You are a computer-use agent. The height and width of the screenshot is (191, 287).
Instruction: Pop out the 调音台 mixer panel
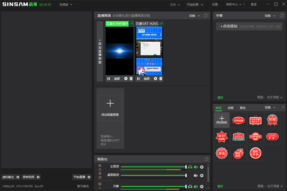[x=206, y=159]
